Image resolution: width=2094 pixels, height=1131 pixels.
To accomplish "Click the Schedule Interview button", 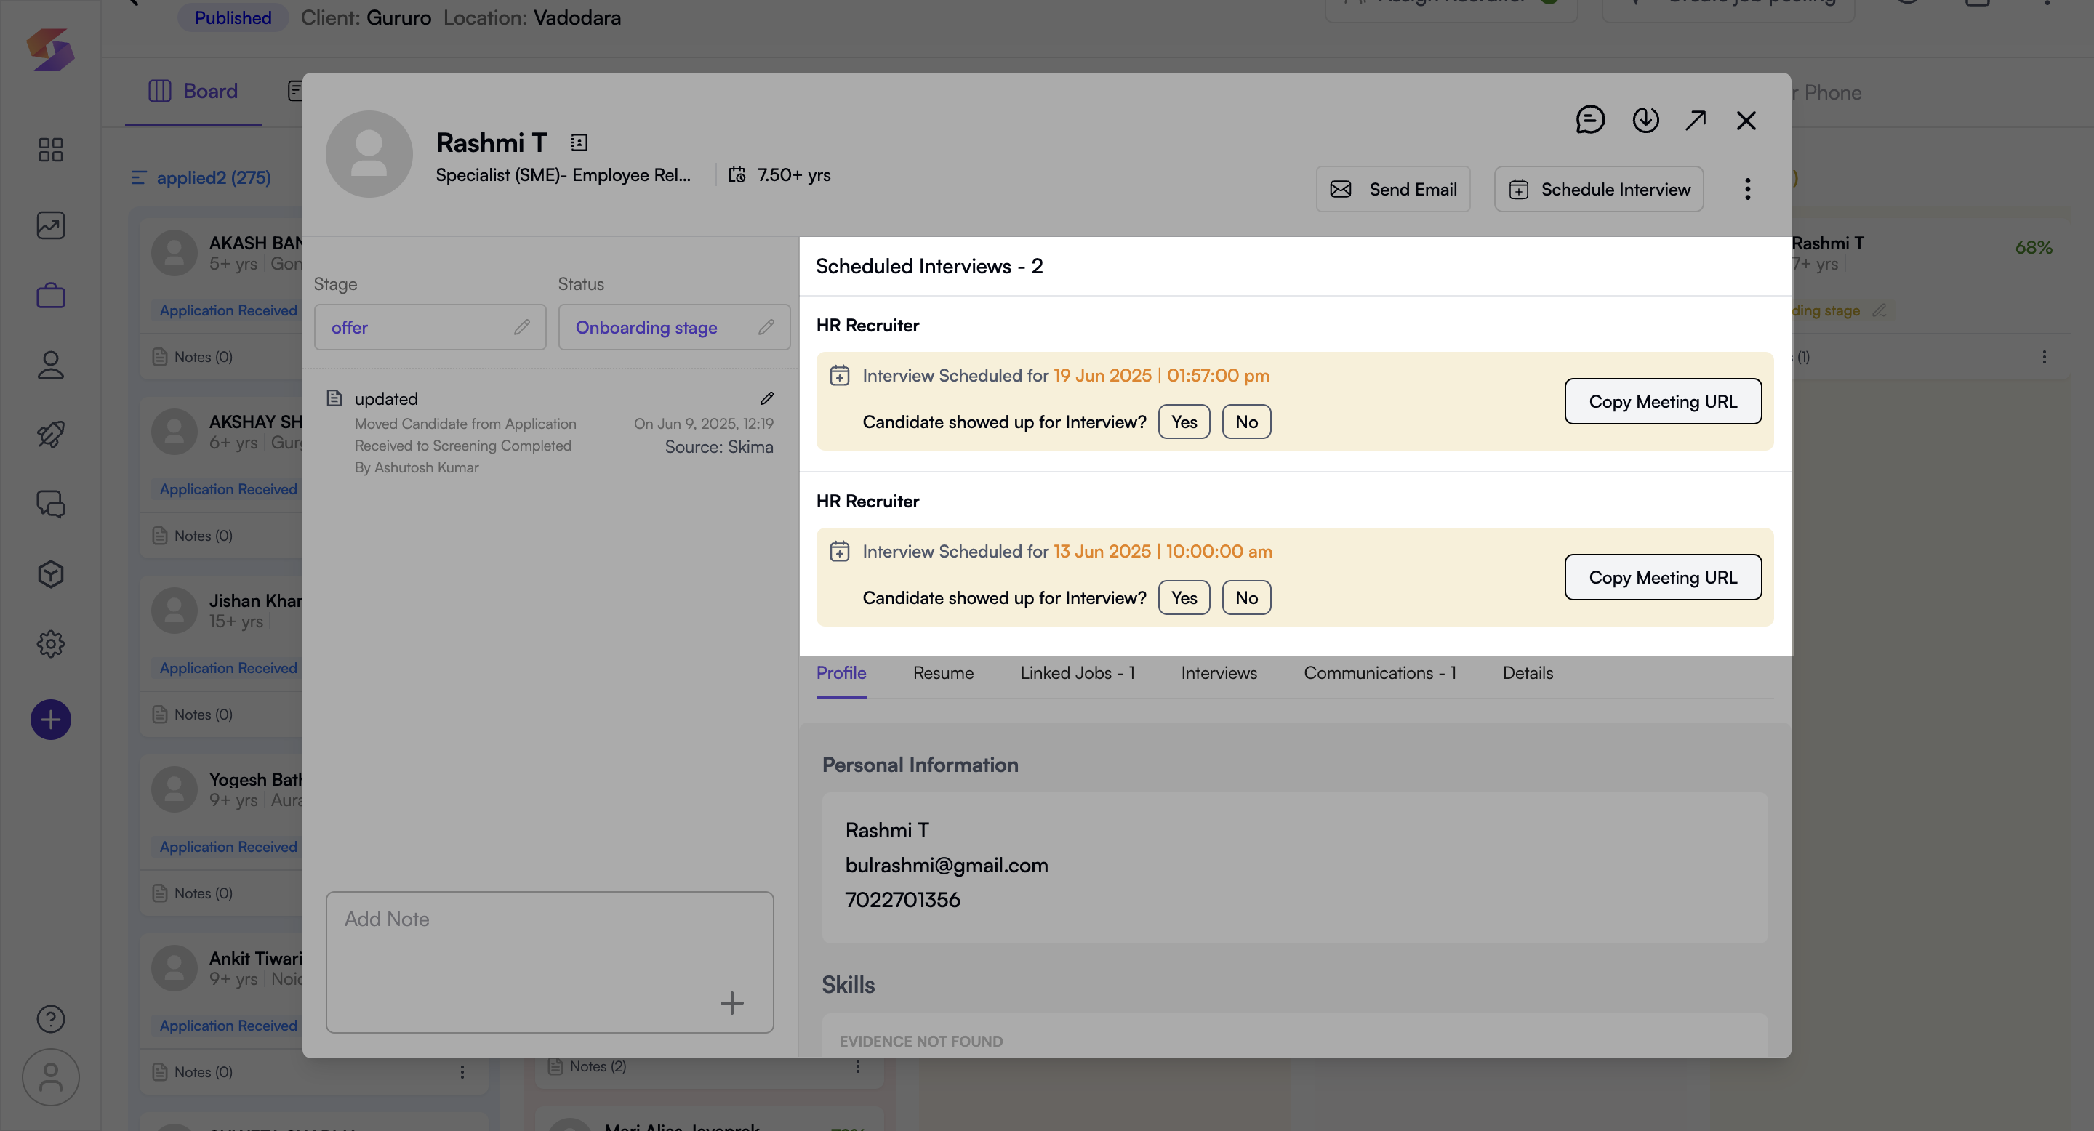I will point(1598,189).
